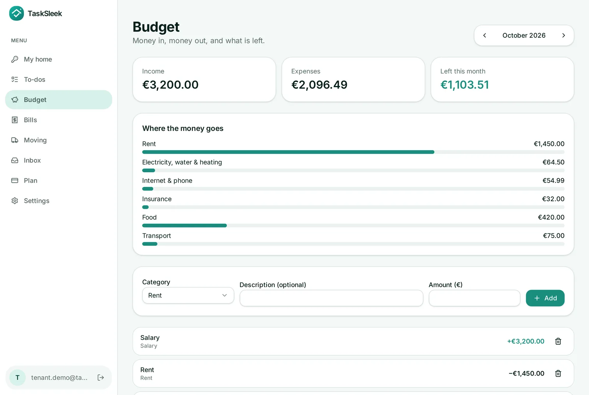Open Inbox in the menu
This screenshot has height=395, width=589.
pyautogui.click(x=59, y=160)
